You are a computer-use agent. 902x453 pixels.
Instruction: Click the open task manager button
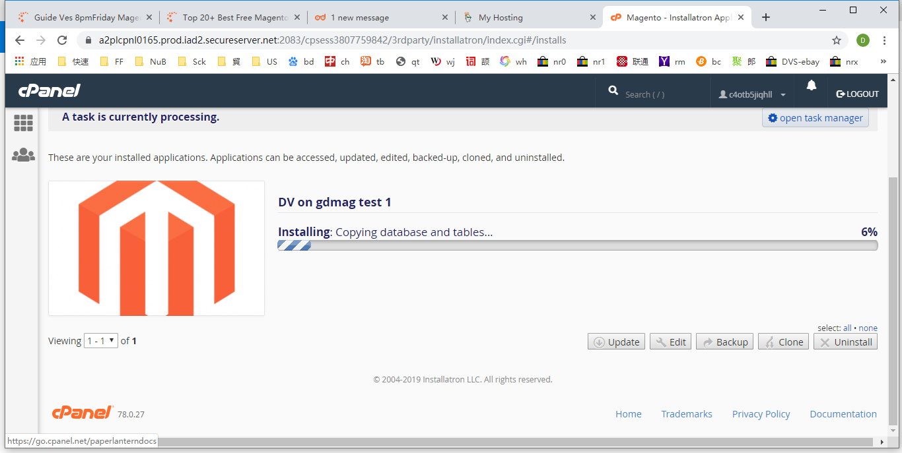tap(815, 118)
